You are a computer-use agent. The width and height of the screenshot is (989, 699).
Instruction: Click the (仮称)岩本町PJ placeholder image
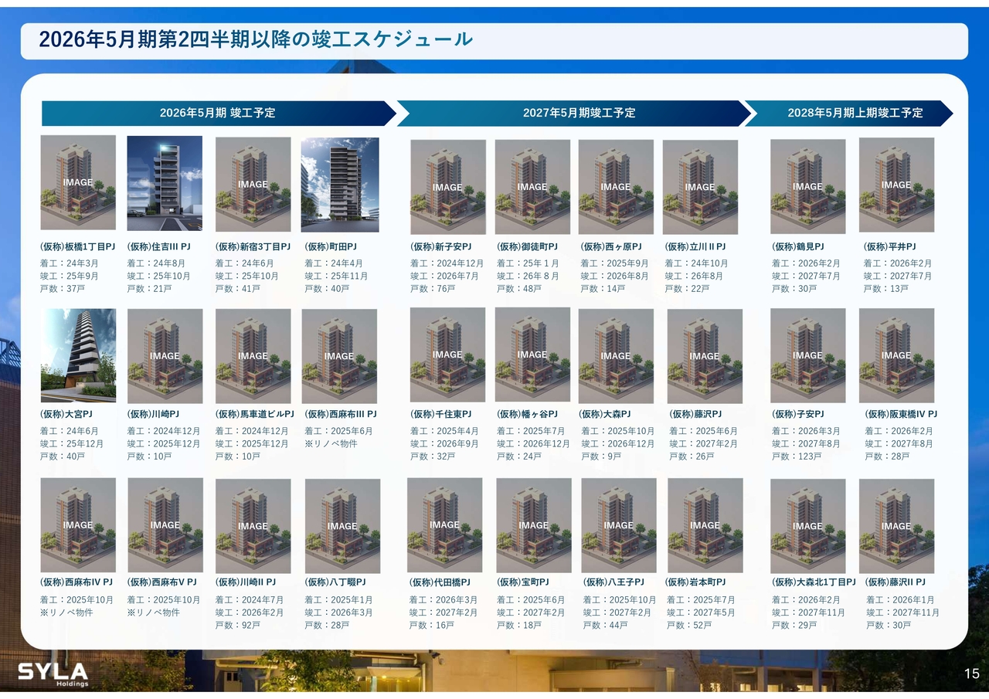pos(705,525)
